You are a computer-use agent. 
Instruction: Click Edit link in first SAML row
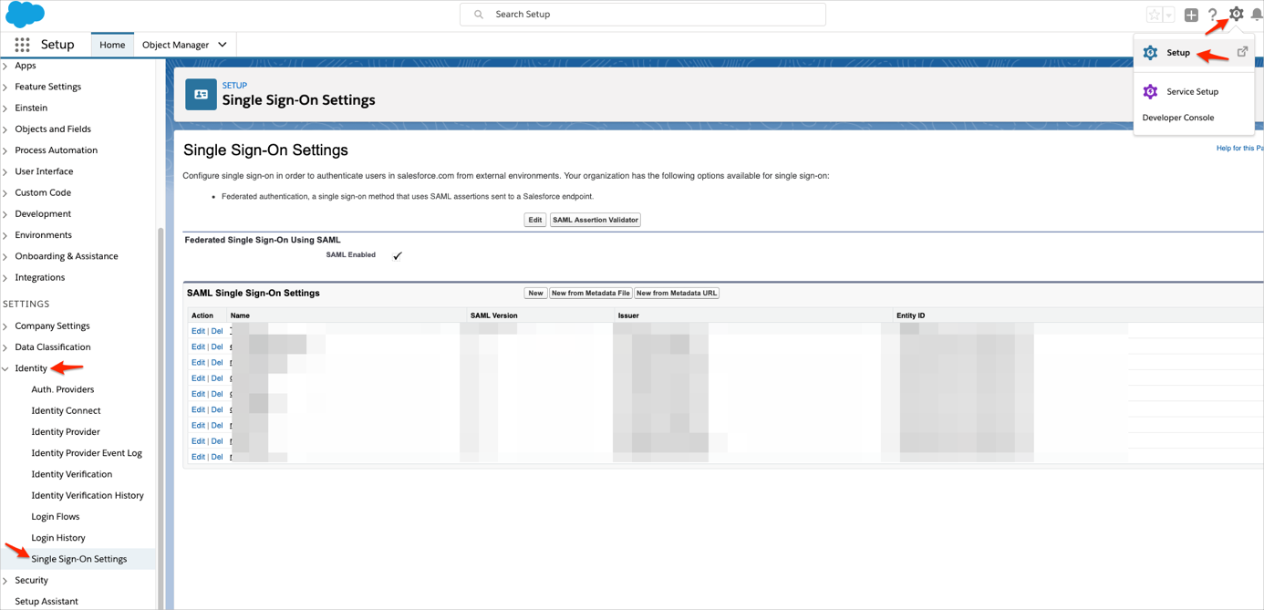coord(198,331)
